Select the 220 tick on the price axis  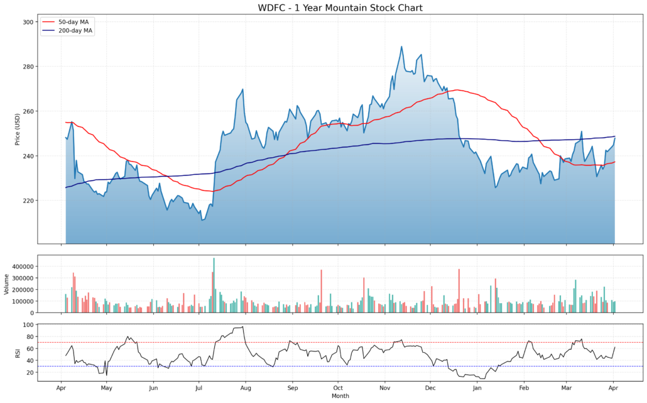(28, 201)
